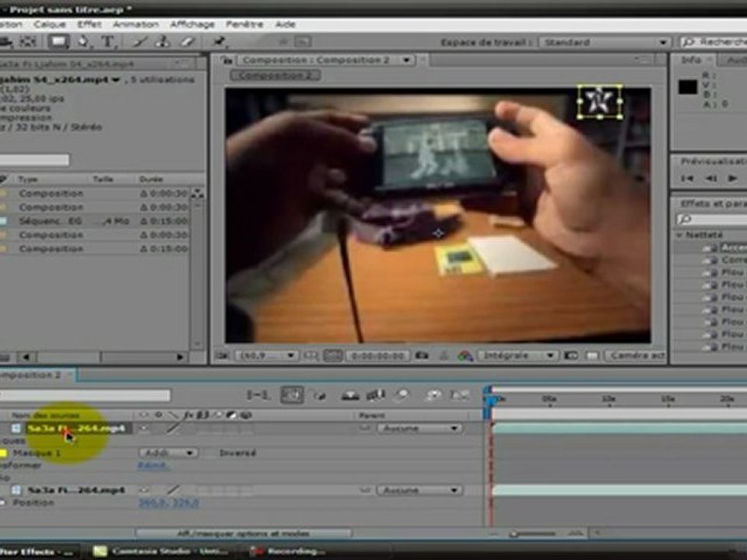The height and width of the screenshot is (560, 747).
Task: Click the always preview icon under viewer
Action: (x=220, y=355)
